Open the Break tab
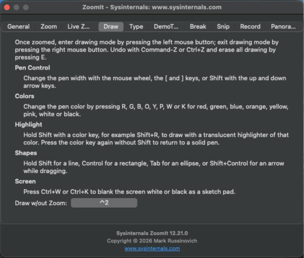The height and width of the screenshot is (258, 304). click(198, 27)
